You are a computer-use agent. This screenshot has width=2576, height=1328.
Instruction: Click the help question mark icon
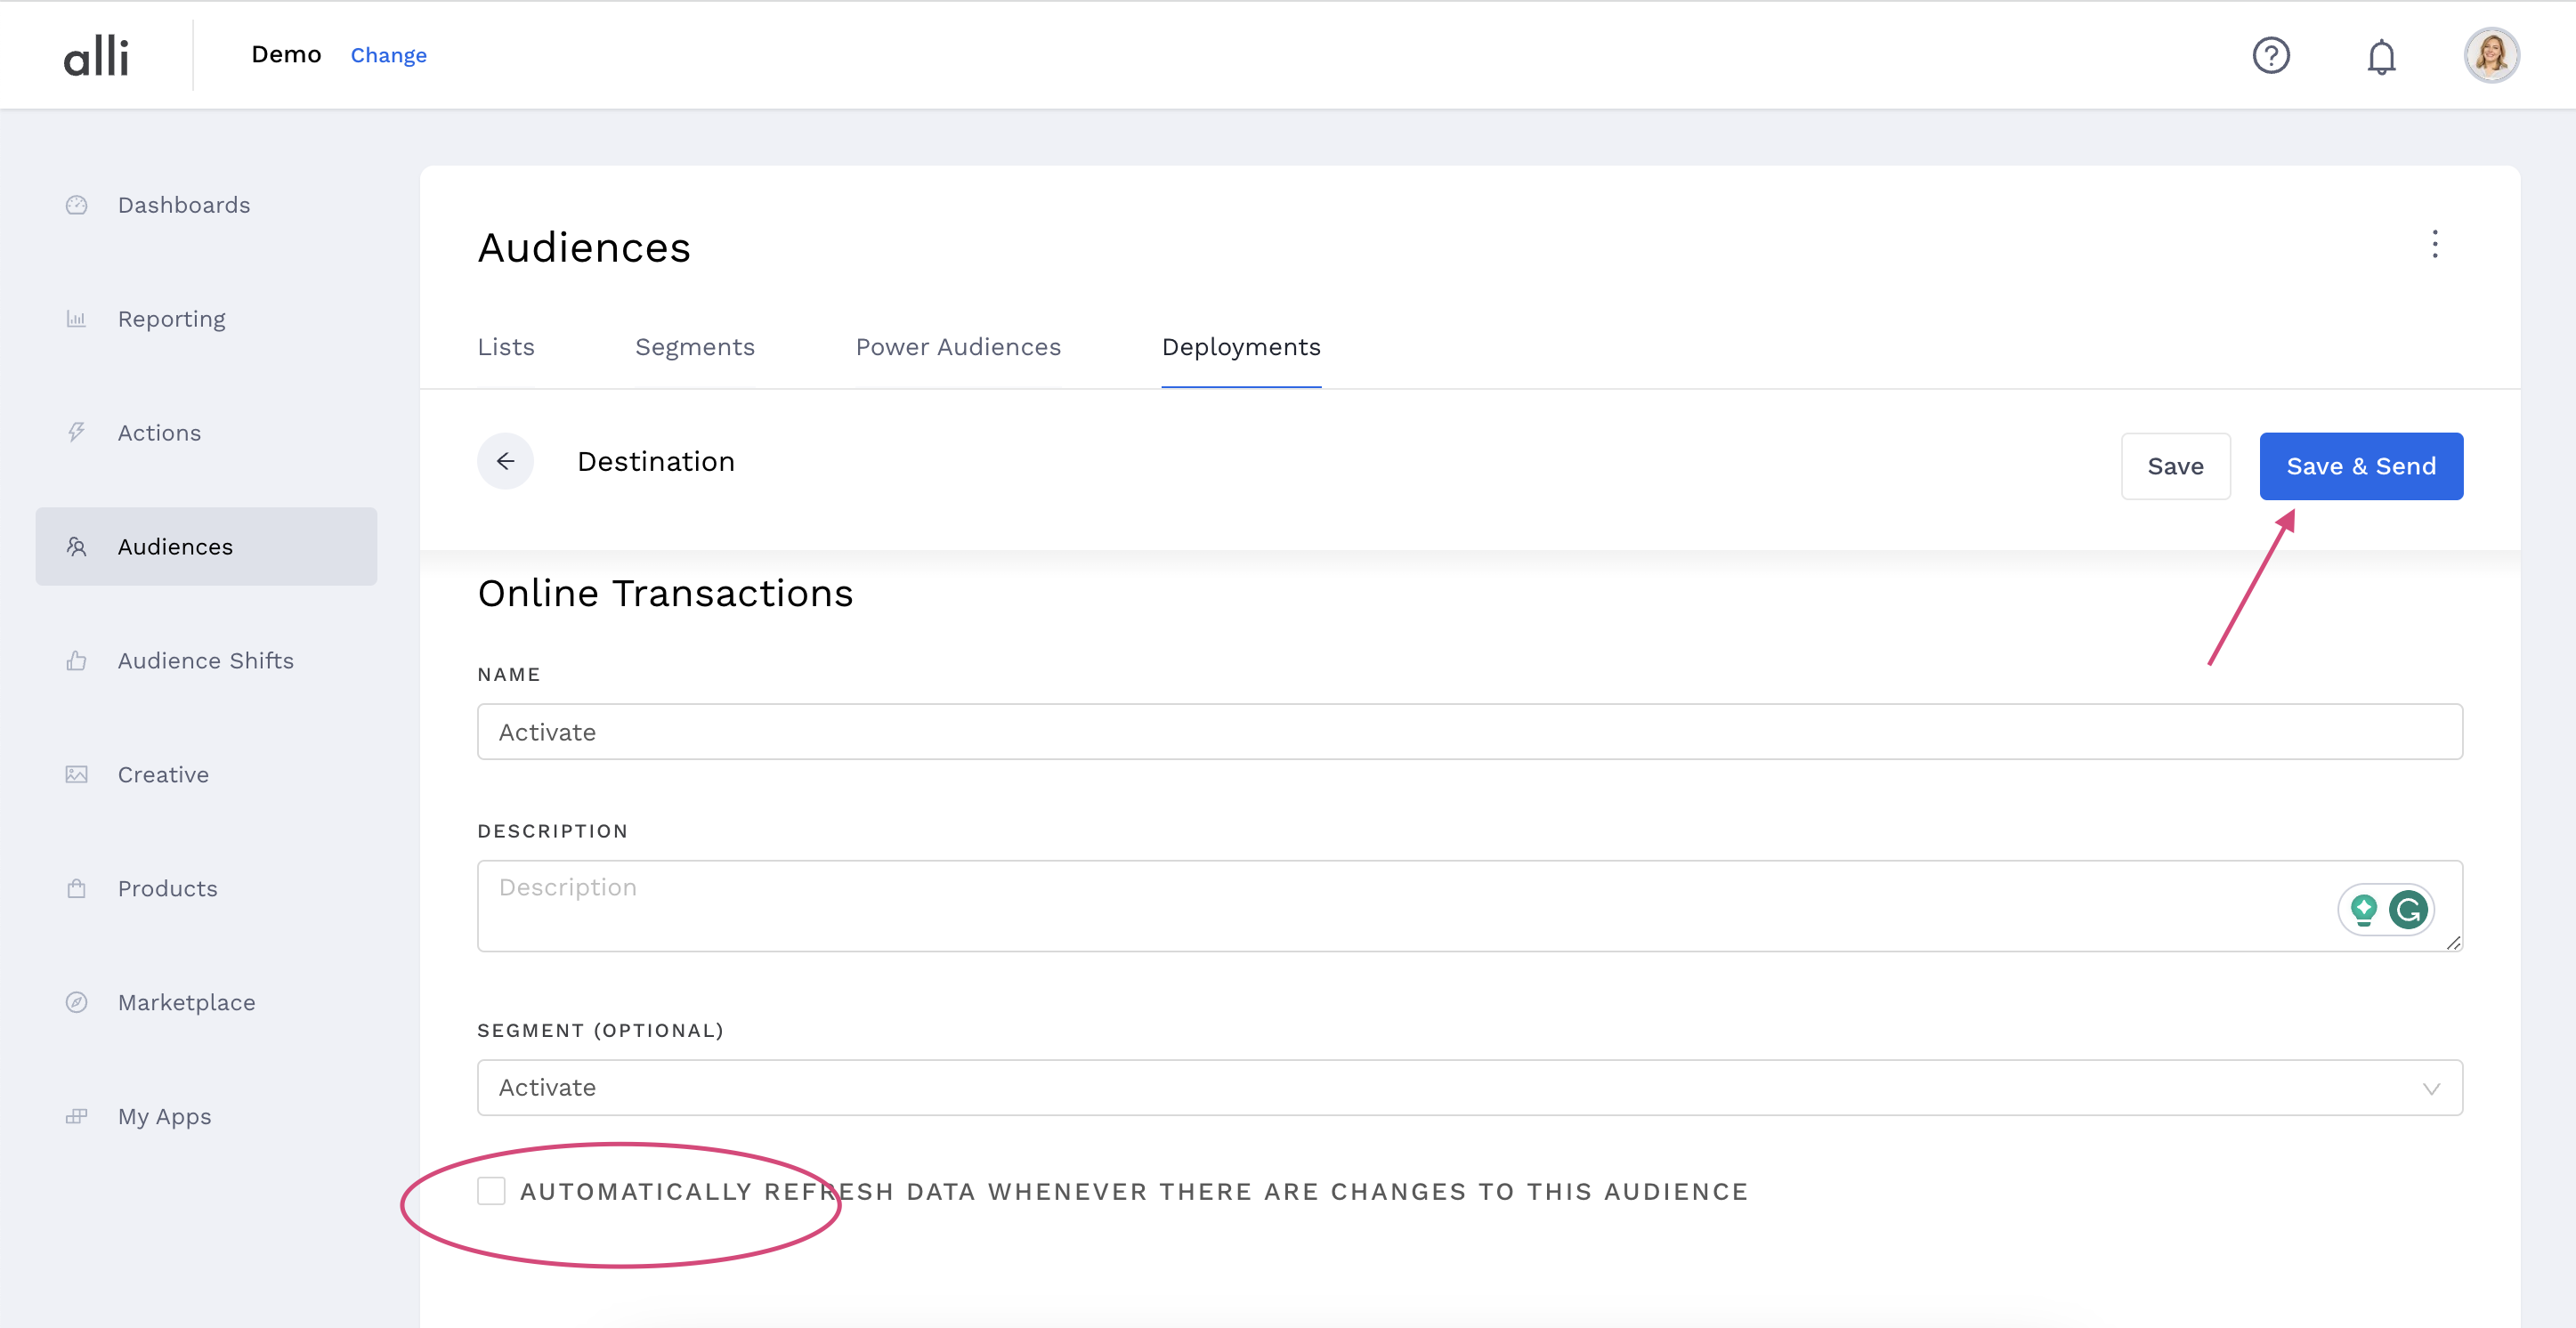click(2270, 55)
